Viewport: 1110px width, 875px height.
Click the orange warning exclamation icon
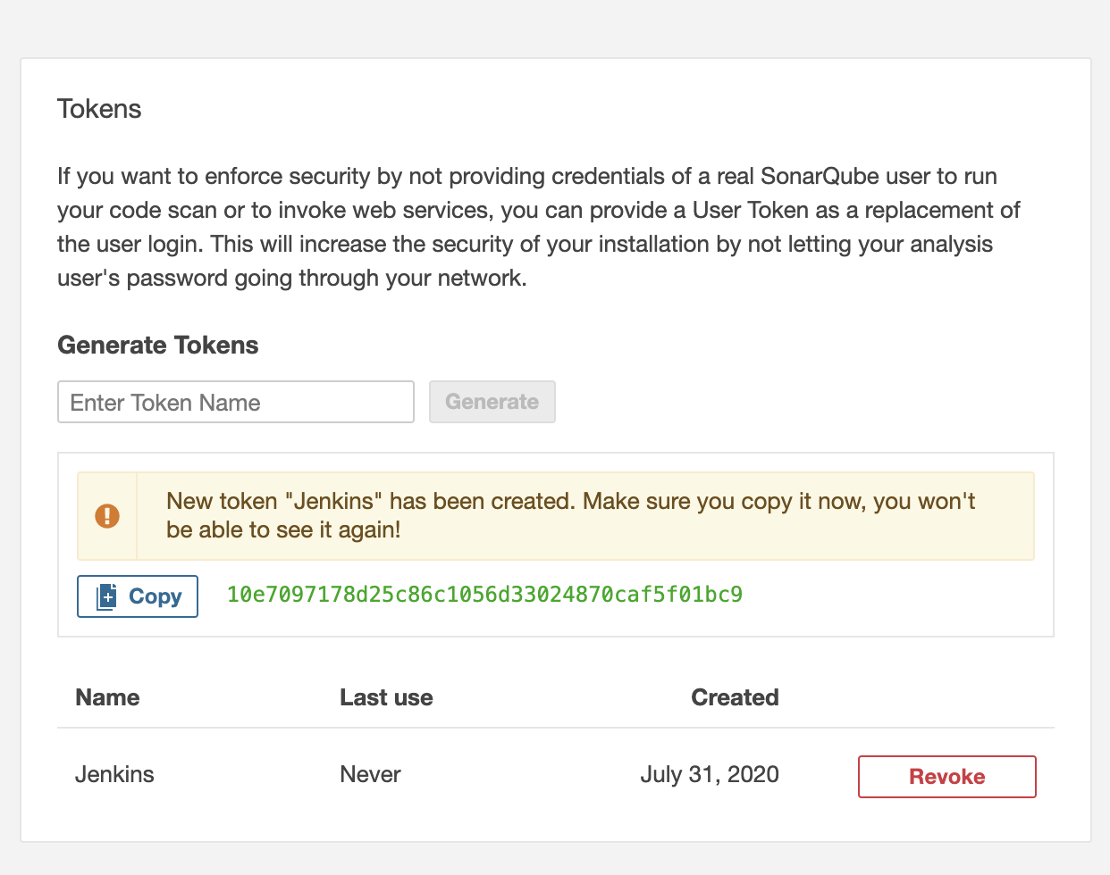click(107, 516)
